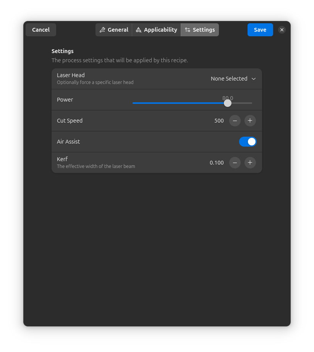Click the minus icon to decrease Cut Speed
This screenshot has height=352, width=314.
[235, 121]
